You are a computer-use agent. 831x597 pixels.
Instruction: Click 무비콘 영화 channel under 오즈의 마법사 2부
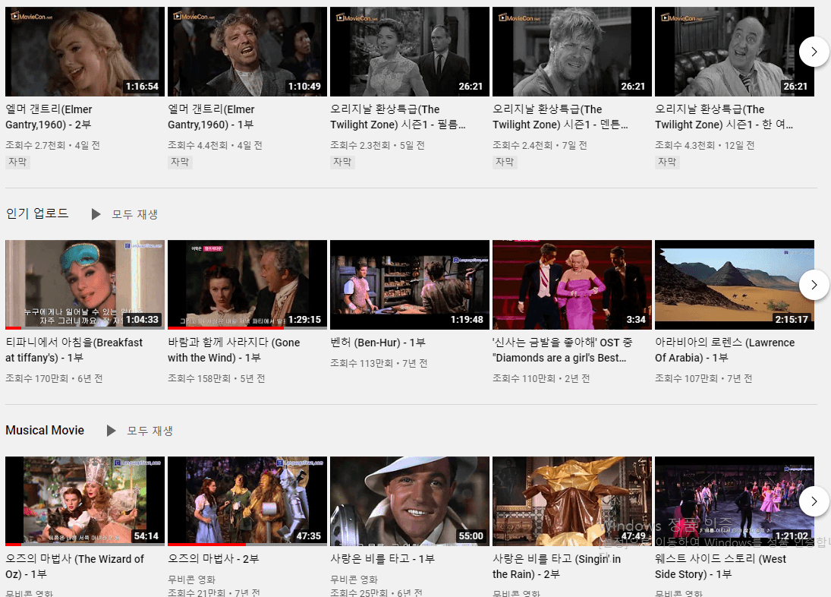[192, 580]
